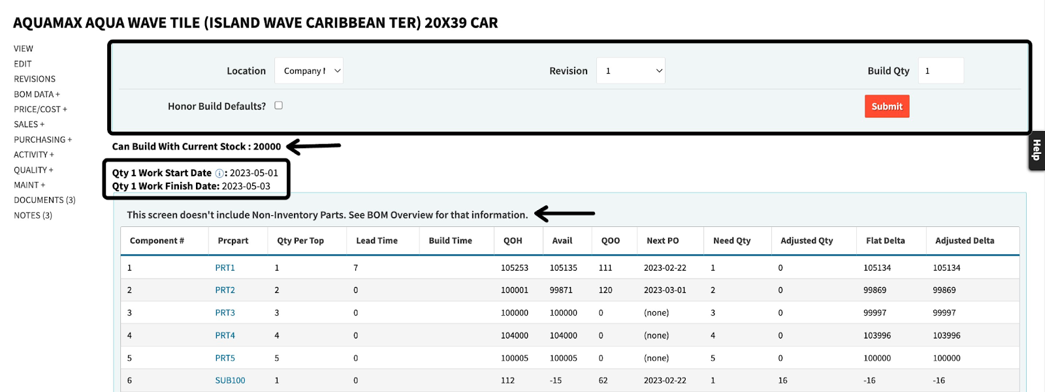
Task: Click the info icon beside Work Start Date
Action: (x=219, y=173)
